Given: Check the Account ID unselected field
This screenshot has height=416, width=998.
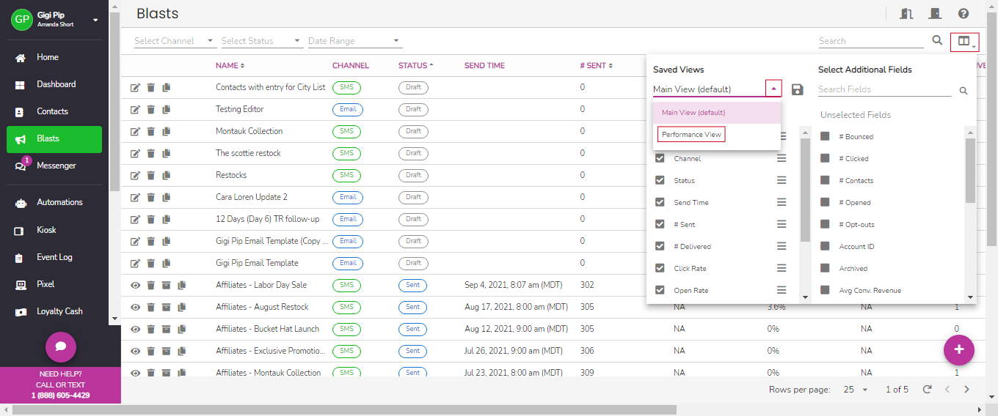Looking at the screenshot, I should point(825,246).
